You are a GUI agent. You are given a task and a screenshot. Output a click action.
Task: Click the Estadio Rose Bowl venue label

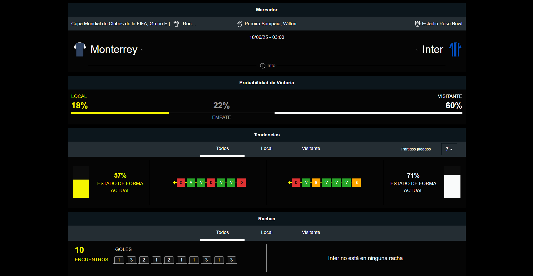click(442, 24)
